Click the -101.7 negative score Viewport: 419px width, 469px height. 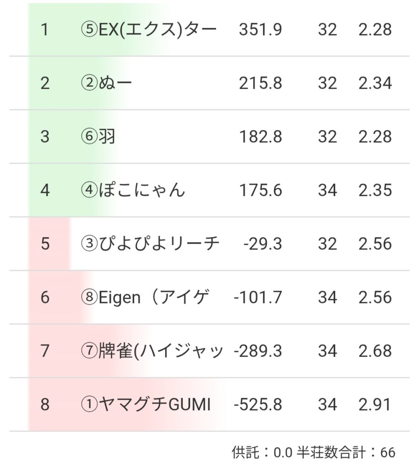[x=258, y=297]
